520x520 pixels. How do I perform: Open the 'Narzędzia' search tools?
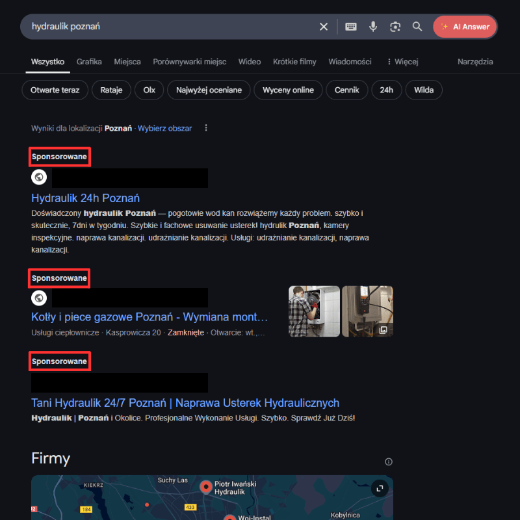(475, 62)
